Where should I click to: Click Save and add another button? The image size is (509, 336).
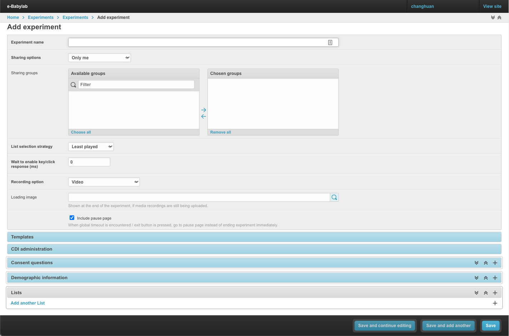pos(448,326)
